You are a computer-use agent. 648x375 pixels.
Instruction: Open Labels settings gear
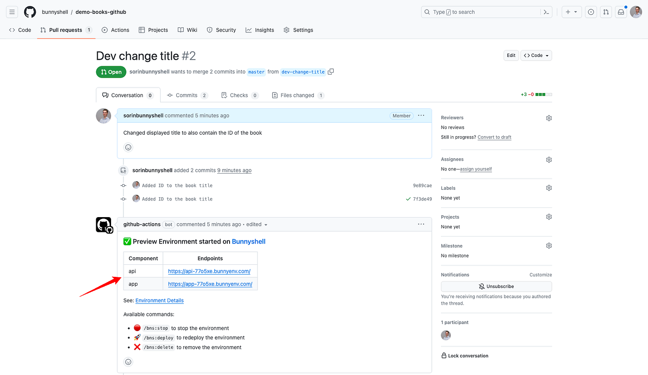(549, 188)
